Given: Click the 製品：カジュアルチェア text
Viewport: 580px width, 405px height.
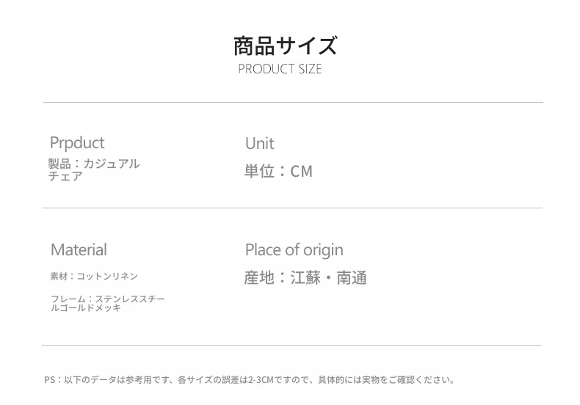Looking at the screenshot, I should point(93,169).
